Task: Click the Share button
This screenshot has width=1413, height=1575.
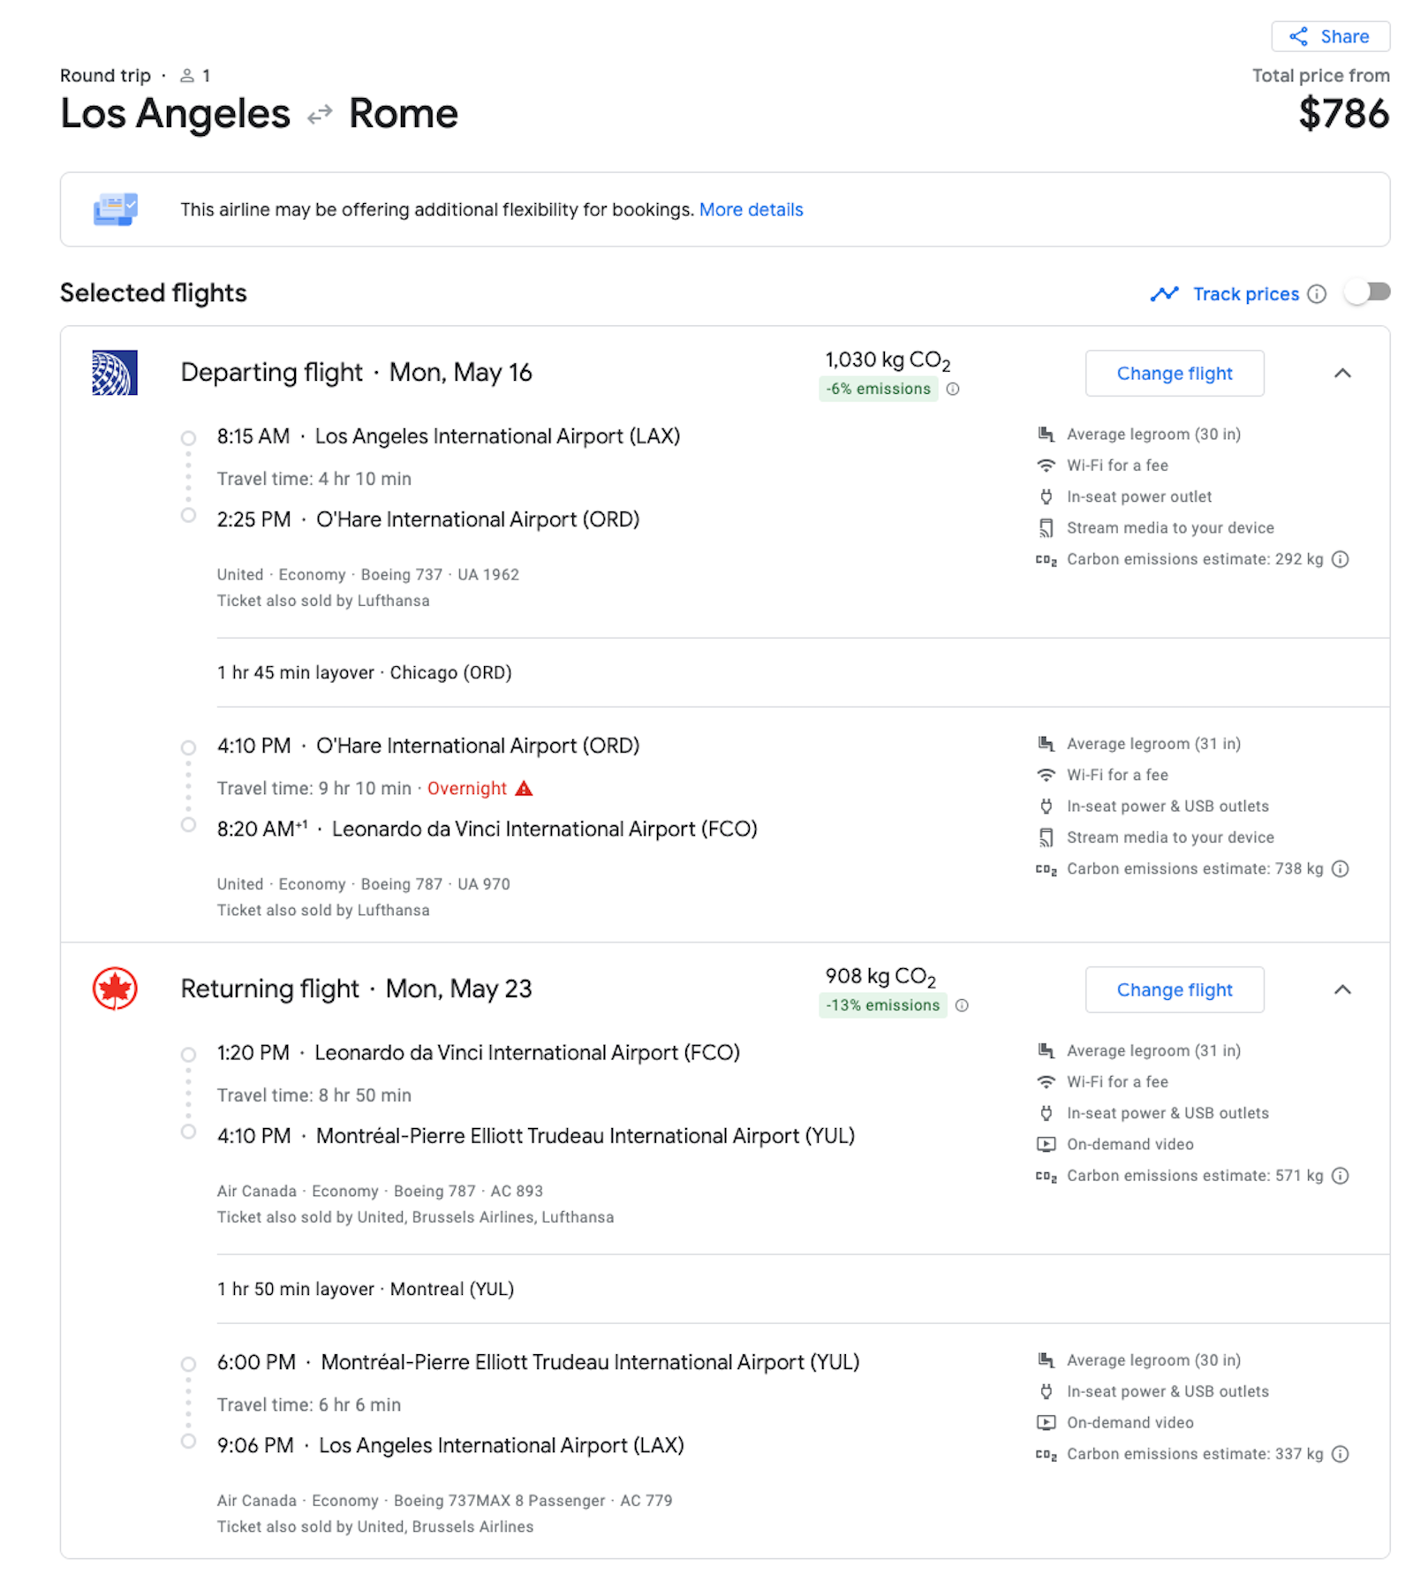Action: [1331, 36]
